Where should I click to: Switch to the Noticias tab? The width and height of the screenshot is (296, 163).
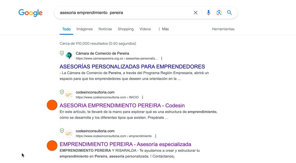pos(105,29)
